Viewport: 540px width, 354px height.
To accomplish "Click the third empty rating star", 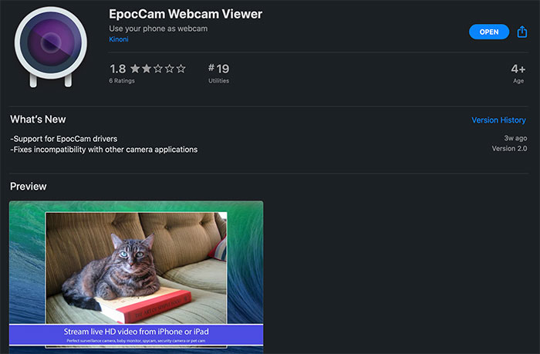I will pos(157,69).
